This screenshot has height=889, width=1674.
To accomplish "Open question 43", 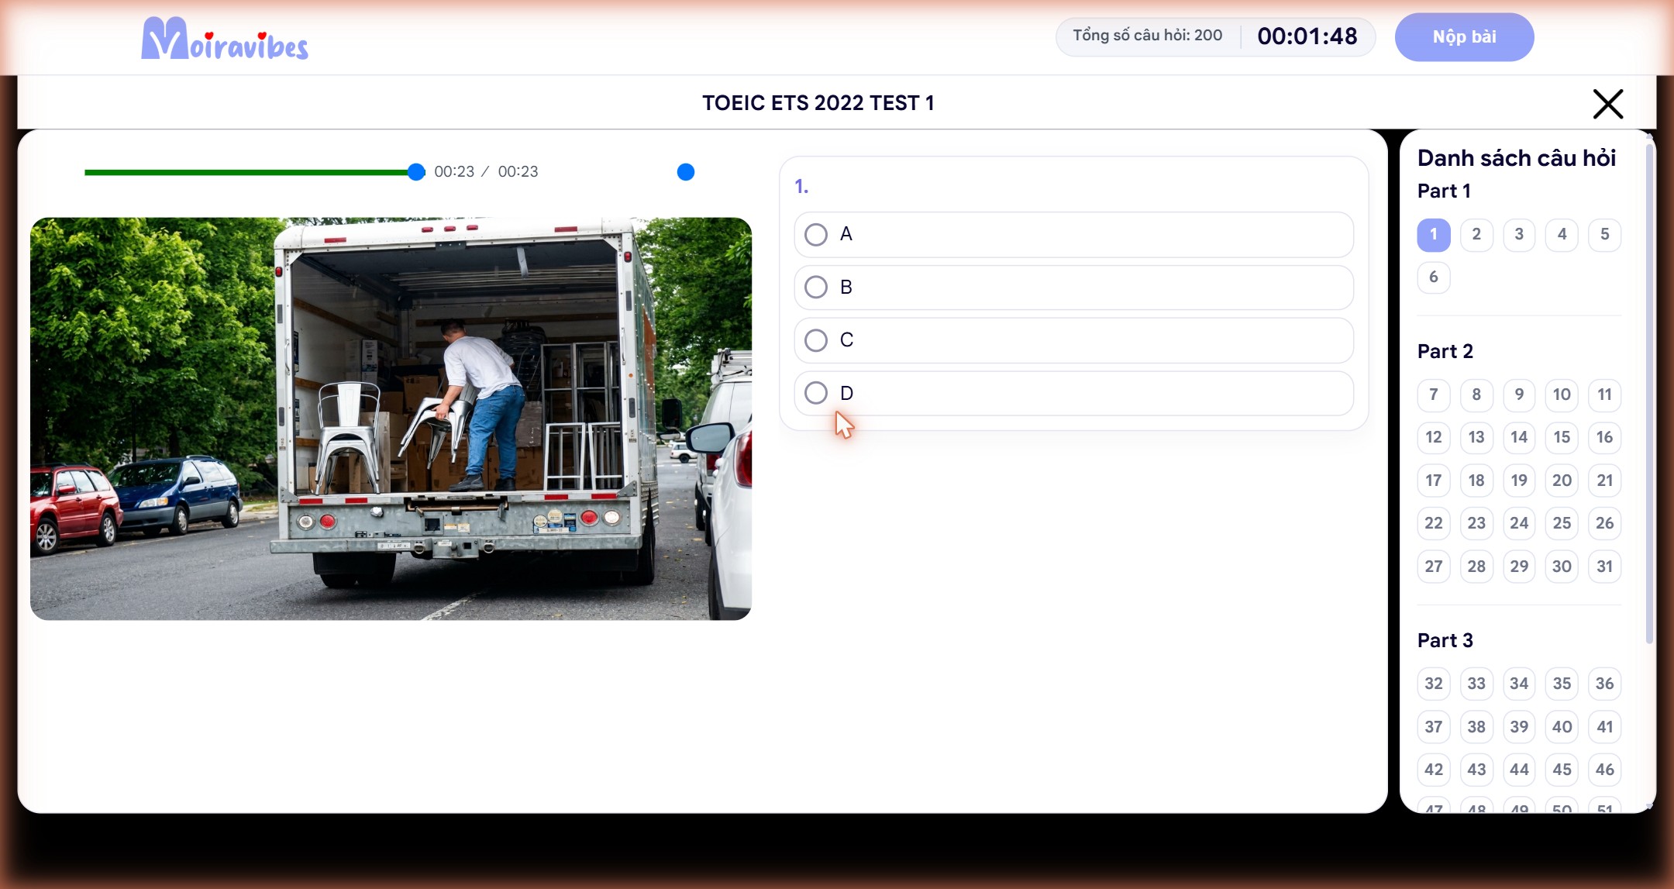I will [1476, 770].
